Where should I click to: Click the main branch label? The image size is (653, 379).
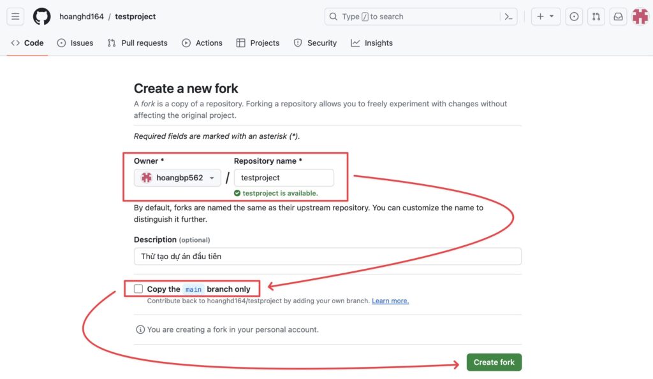[194, 289]
